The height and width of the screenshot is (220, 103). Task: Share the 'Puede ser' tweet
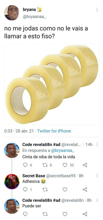pos(85,214)
